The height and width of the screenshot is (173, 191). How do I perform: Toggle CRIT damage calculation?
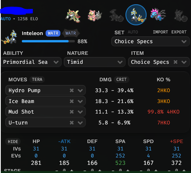pyautogui.click(x=121, y=79)
